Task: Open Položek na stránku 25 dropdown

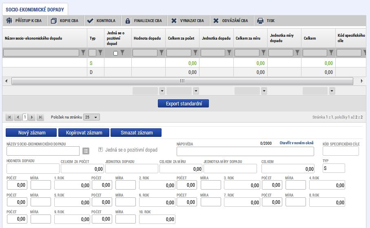Action: pyautogui.click(x=91, y=117)
